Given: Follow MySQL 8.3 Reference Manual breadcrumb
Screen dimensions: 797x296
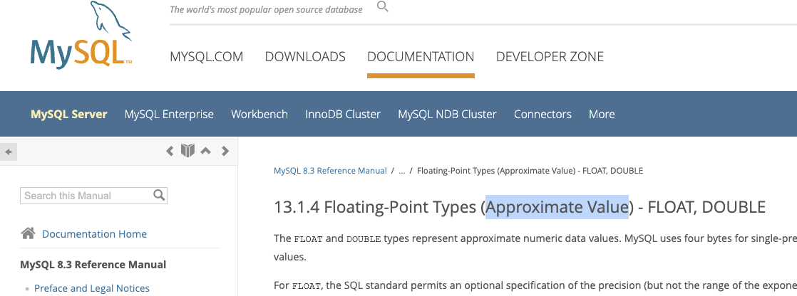Looking at the screenshot, I should 330,171.
